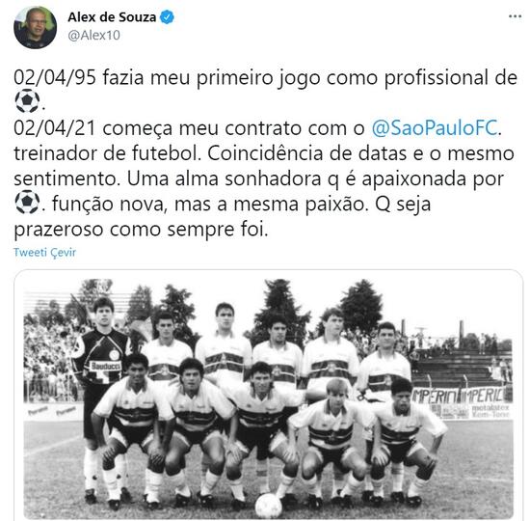Click the Imperio advertising banner in the photo

point(459,396)
